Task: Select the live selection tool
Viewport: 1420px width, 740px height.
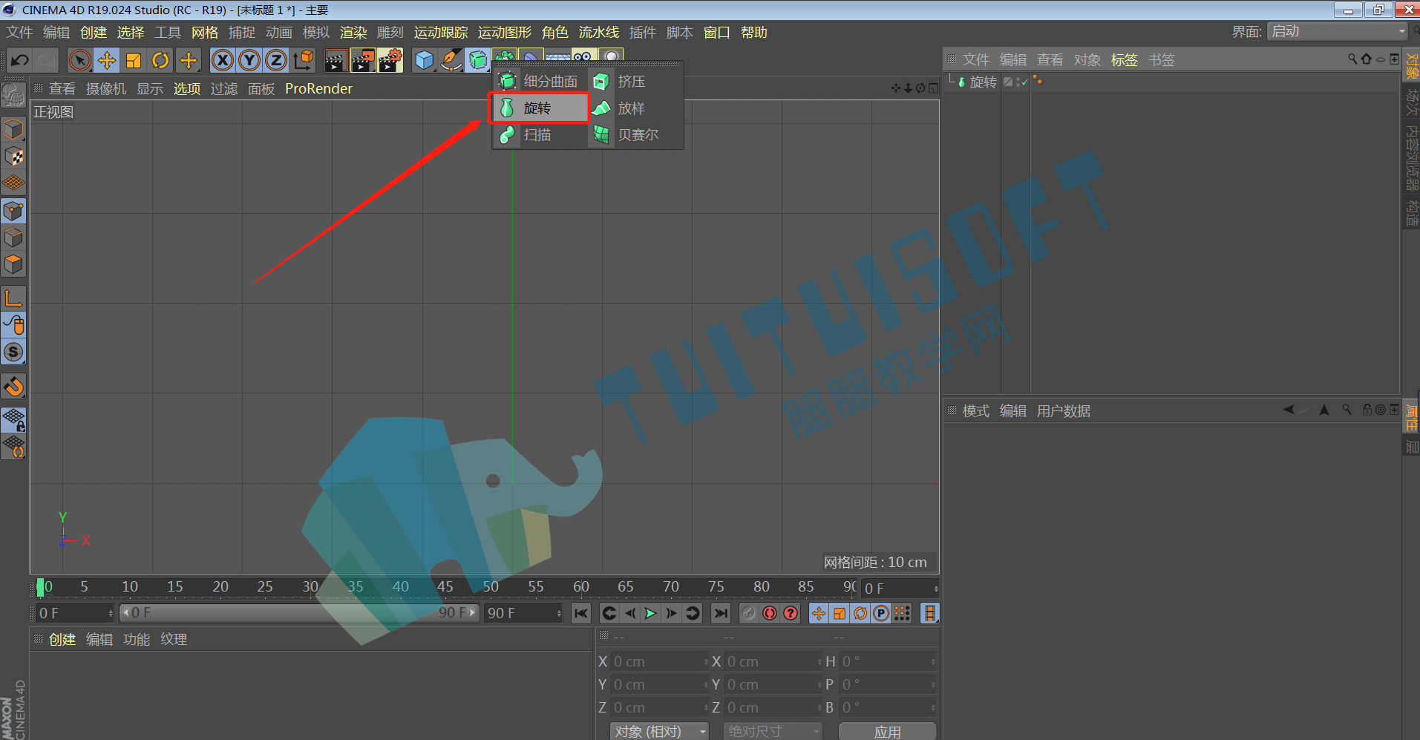Action: [x=79, y=60]
